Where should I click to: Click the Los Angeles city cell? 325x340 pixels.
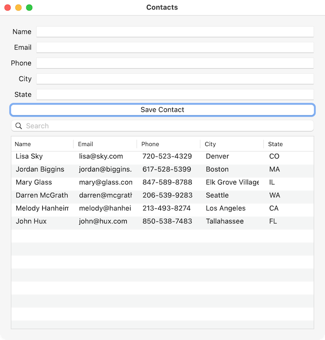[x=226, y=208]
